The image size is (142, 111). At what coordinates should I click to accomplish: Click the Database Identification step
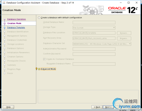pyautogui.click(x=18, y=32)
